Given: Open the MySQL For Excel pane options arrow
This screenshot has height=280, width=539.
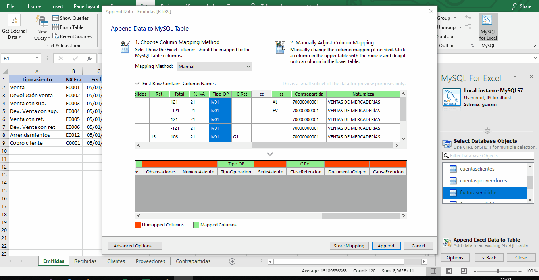Looking at the screenshot, I should tap(515, 77).
